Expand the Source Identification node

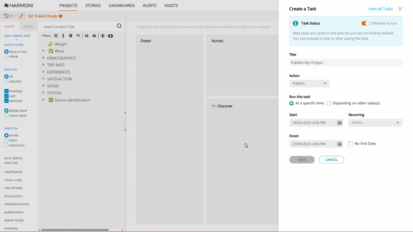point(44,100)
